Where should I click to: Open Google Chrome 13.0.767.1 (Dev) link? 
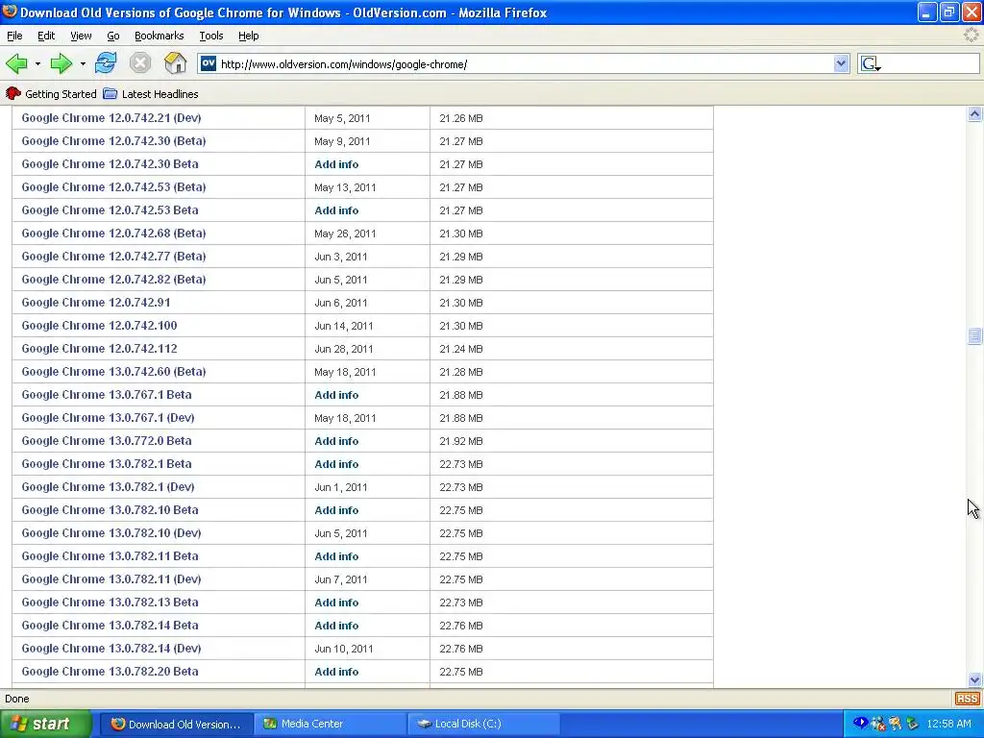[108, 417]
